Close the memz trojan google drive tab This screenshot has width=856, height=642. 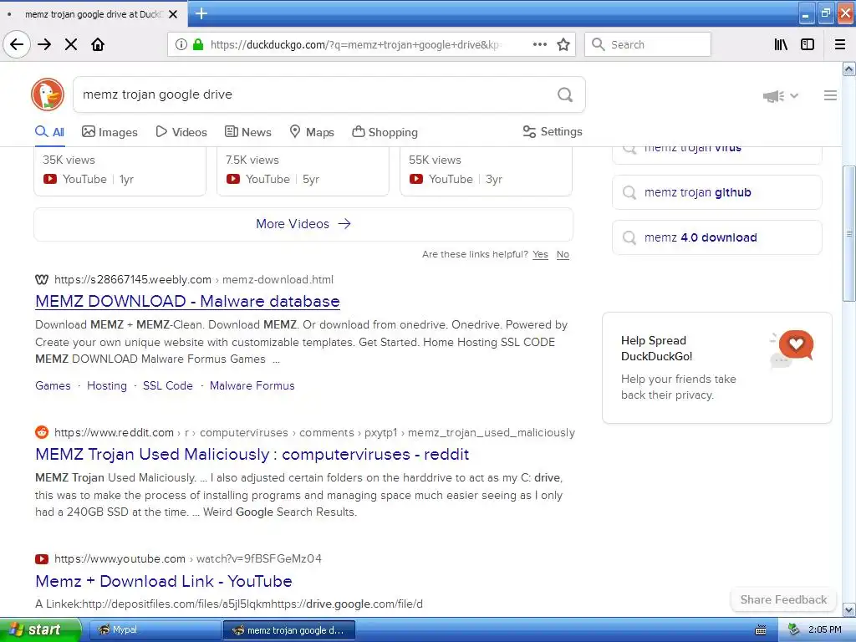pos(173,14)
